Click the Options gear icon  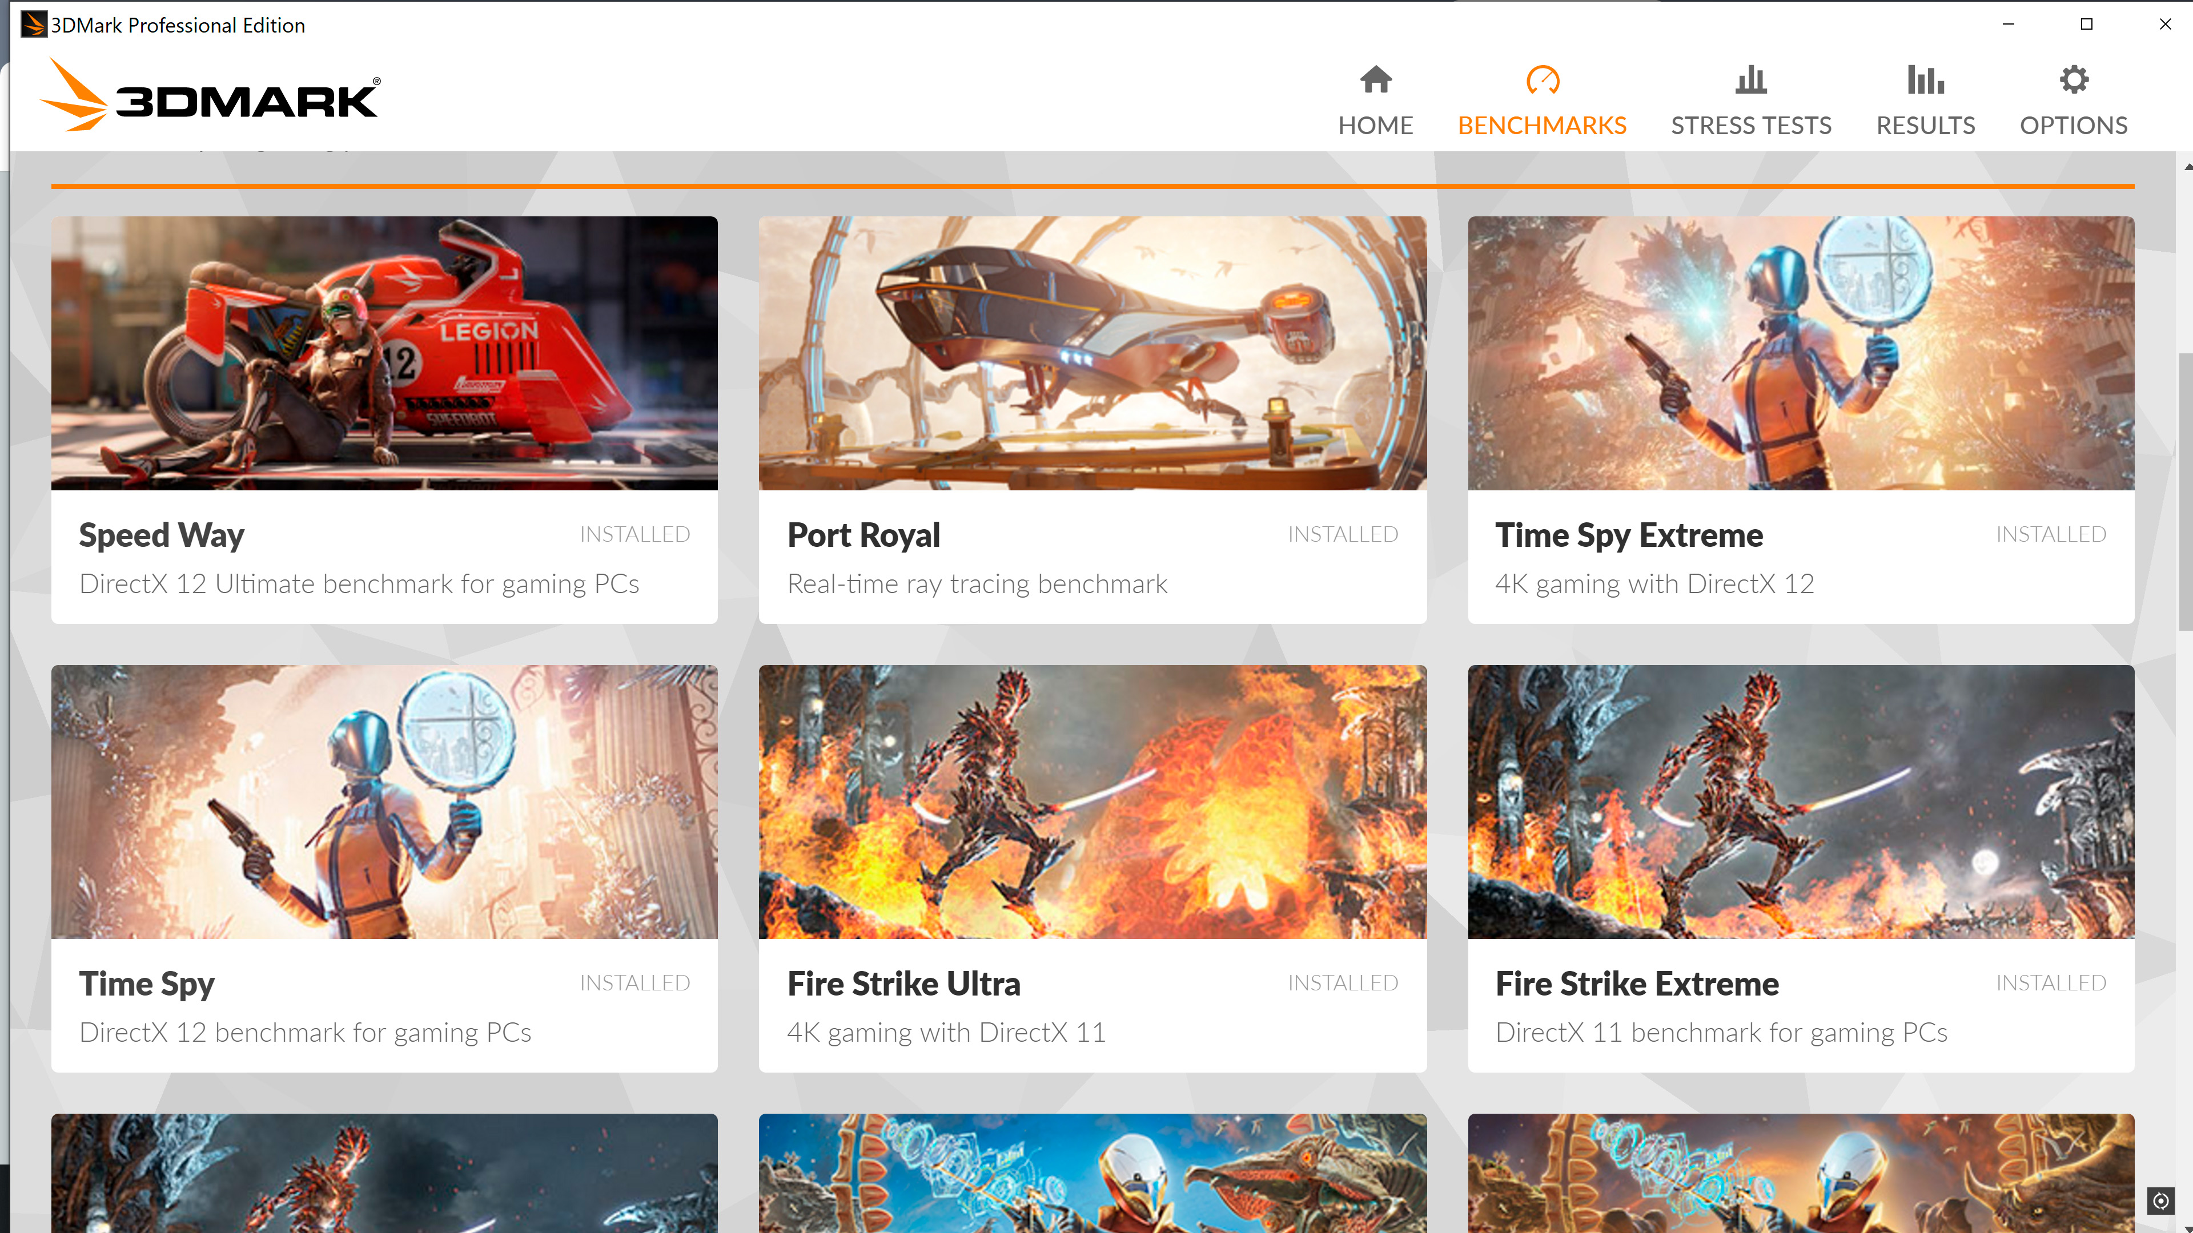tap(2073, 80)
